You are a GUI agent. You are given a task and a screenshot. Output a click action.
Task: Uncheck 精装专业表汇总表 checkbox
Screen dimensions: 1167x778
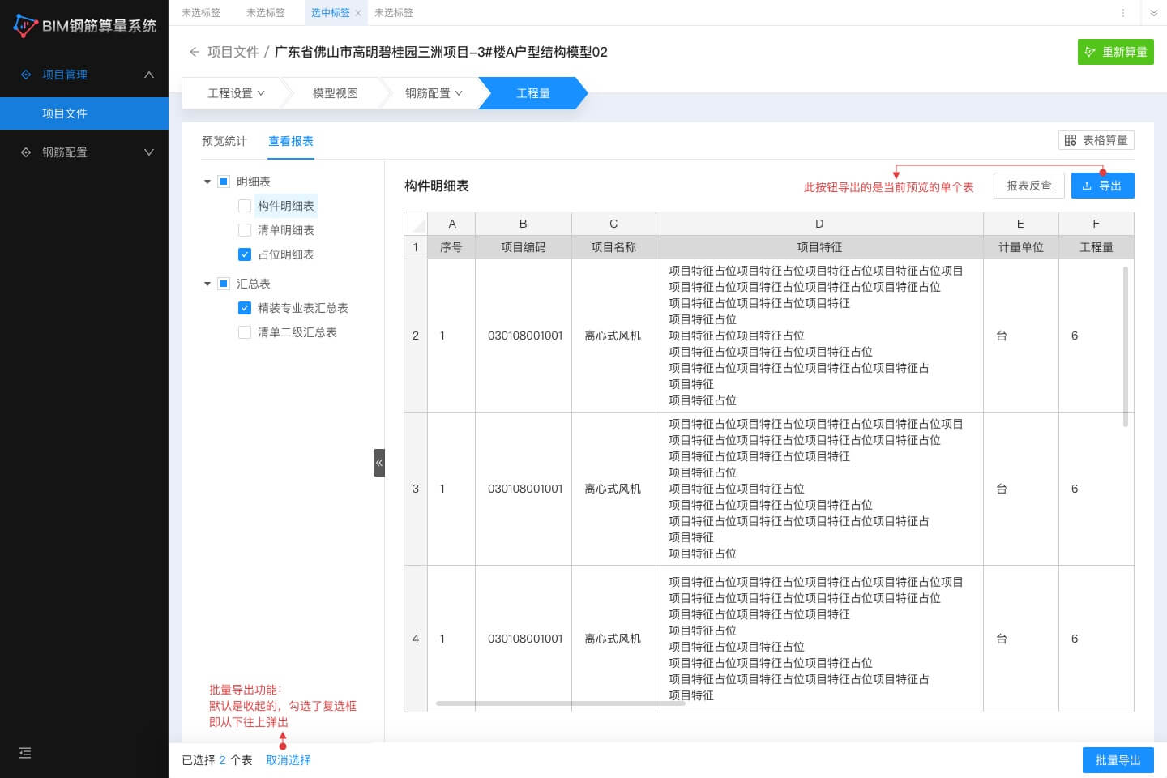click(x=245, y=308)
